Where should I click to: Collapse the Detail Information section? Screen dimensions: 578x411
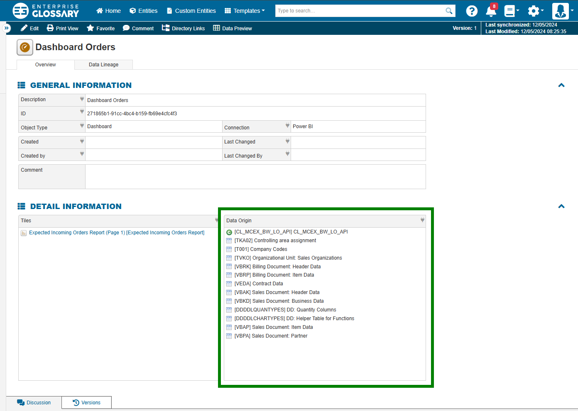pyautogui.click(x=561, y=206)
